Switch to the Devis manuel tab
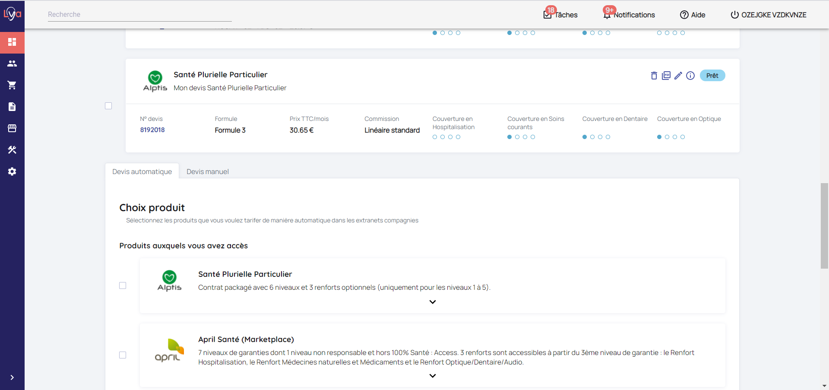 click(x=208, y=171)
